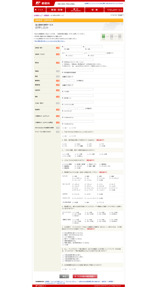Open the English link in header
157x287 pixels.
coord(121,3)
